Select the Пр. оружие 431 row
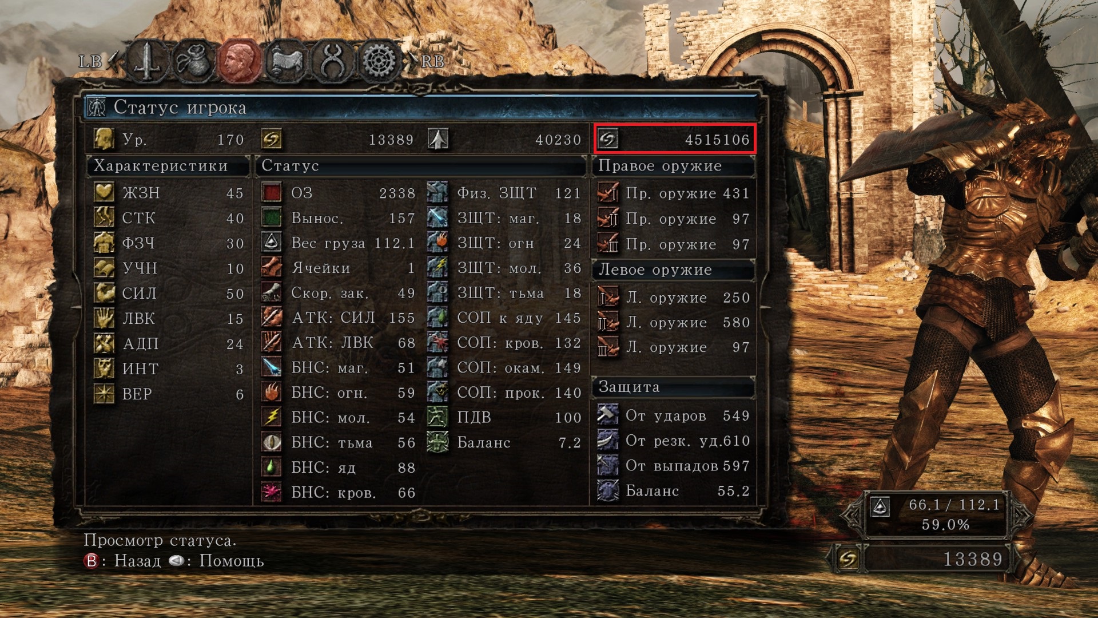This screenshot has width=1098, height=618. click(674, 193)
